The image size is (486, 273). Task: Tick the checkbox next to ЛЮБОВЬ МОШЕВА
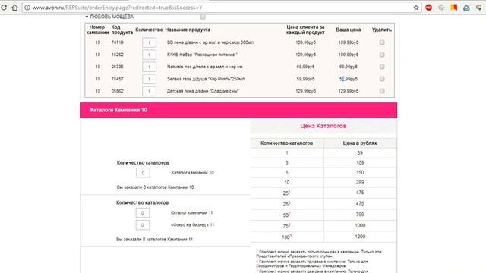pyautogui.click(x=203, y=17)
